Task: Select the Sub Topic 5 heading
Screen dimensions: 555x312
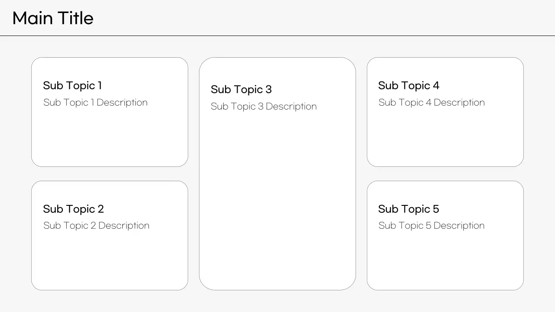Action: click(408, 209)
